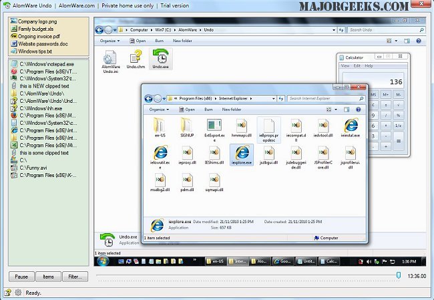Screen dimensions: 434x300
Task: Select the hmmapi.dll file icon
Action: pyautogui.click(x=241, y=128)
